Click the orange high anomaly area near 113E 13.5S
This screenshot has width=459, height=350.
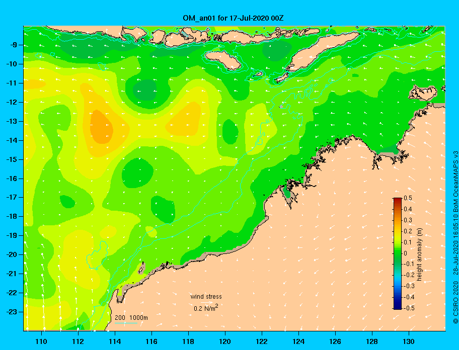(x=101, y=127)
